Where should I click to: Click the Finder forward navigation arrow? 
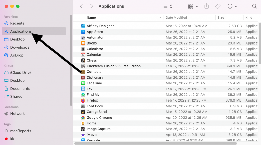point(92,6)
